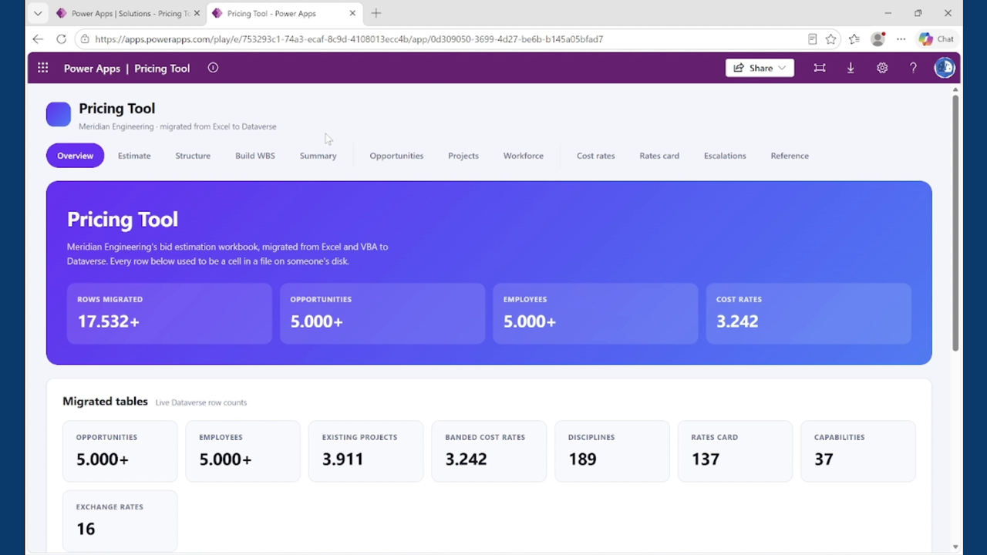Click the Rows Migrated 17.532+ card
Viewport: 987px width, 555px height.
tap(170, 313)
